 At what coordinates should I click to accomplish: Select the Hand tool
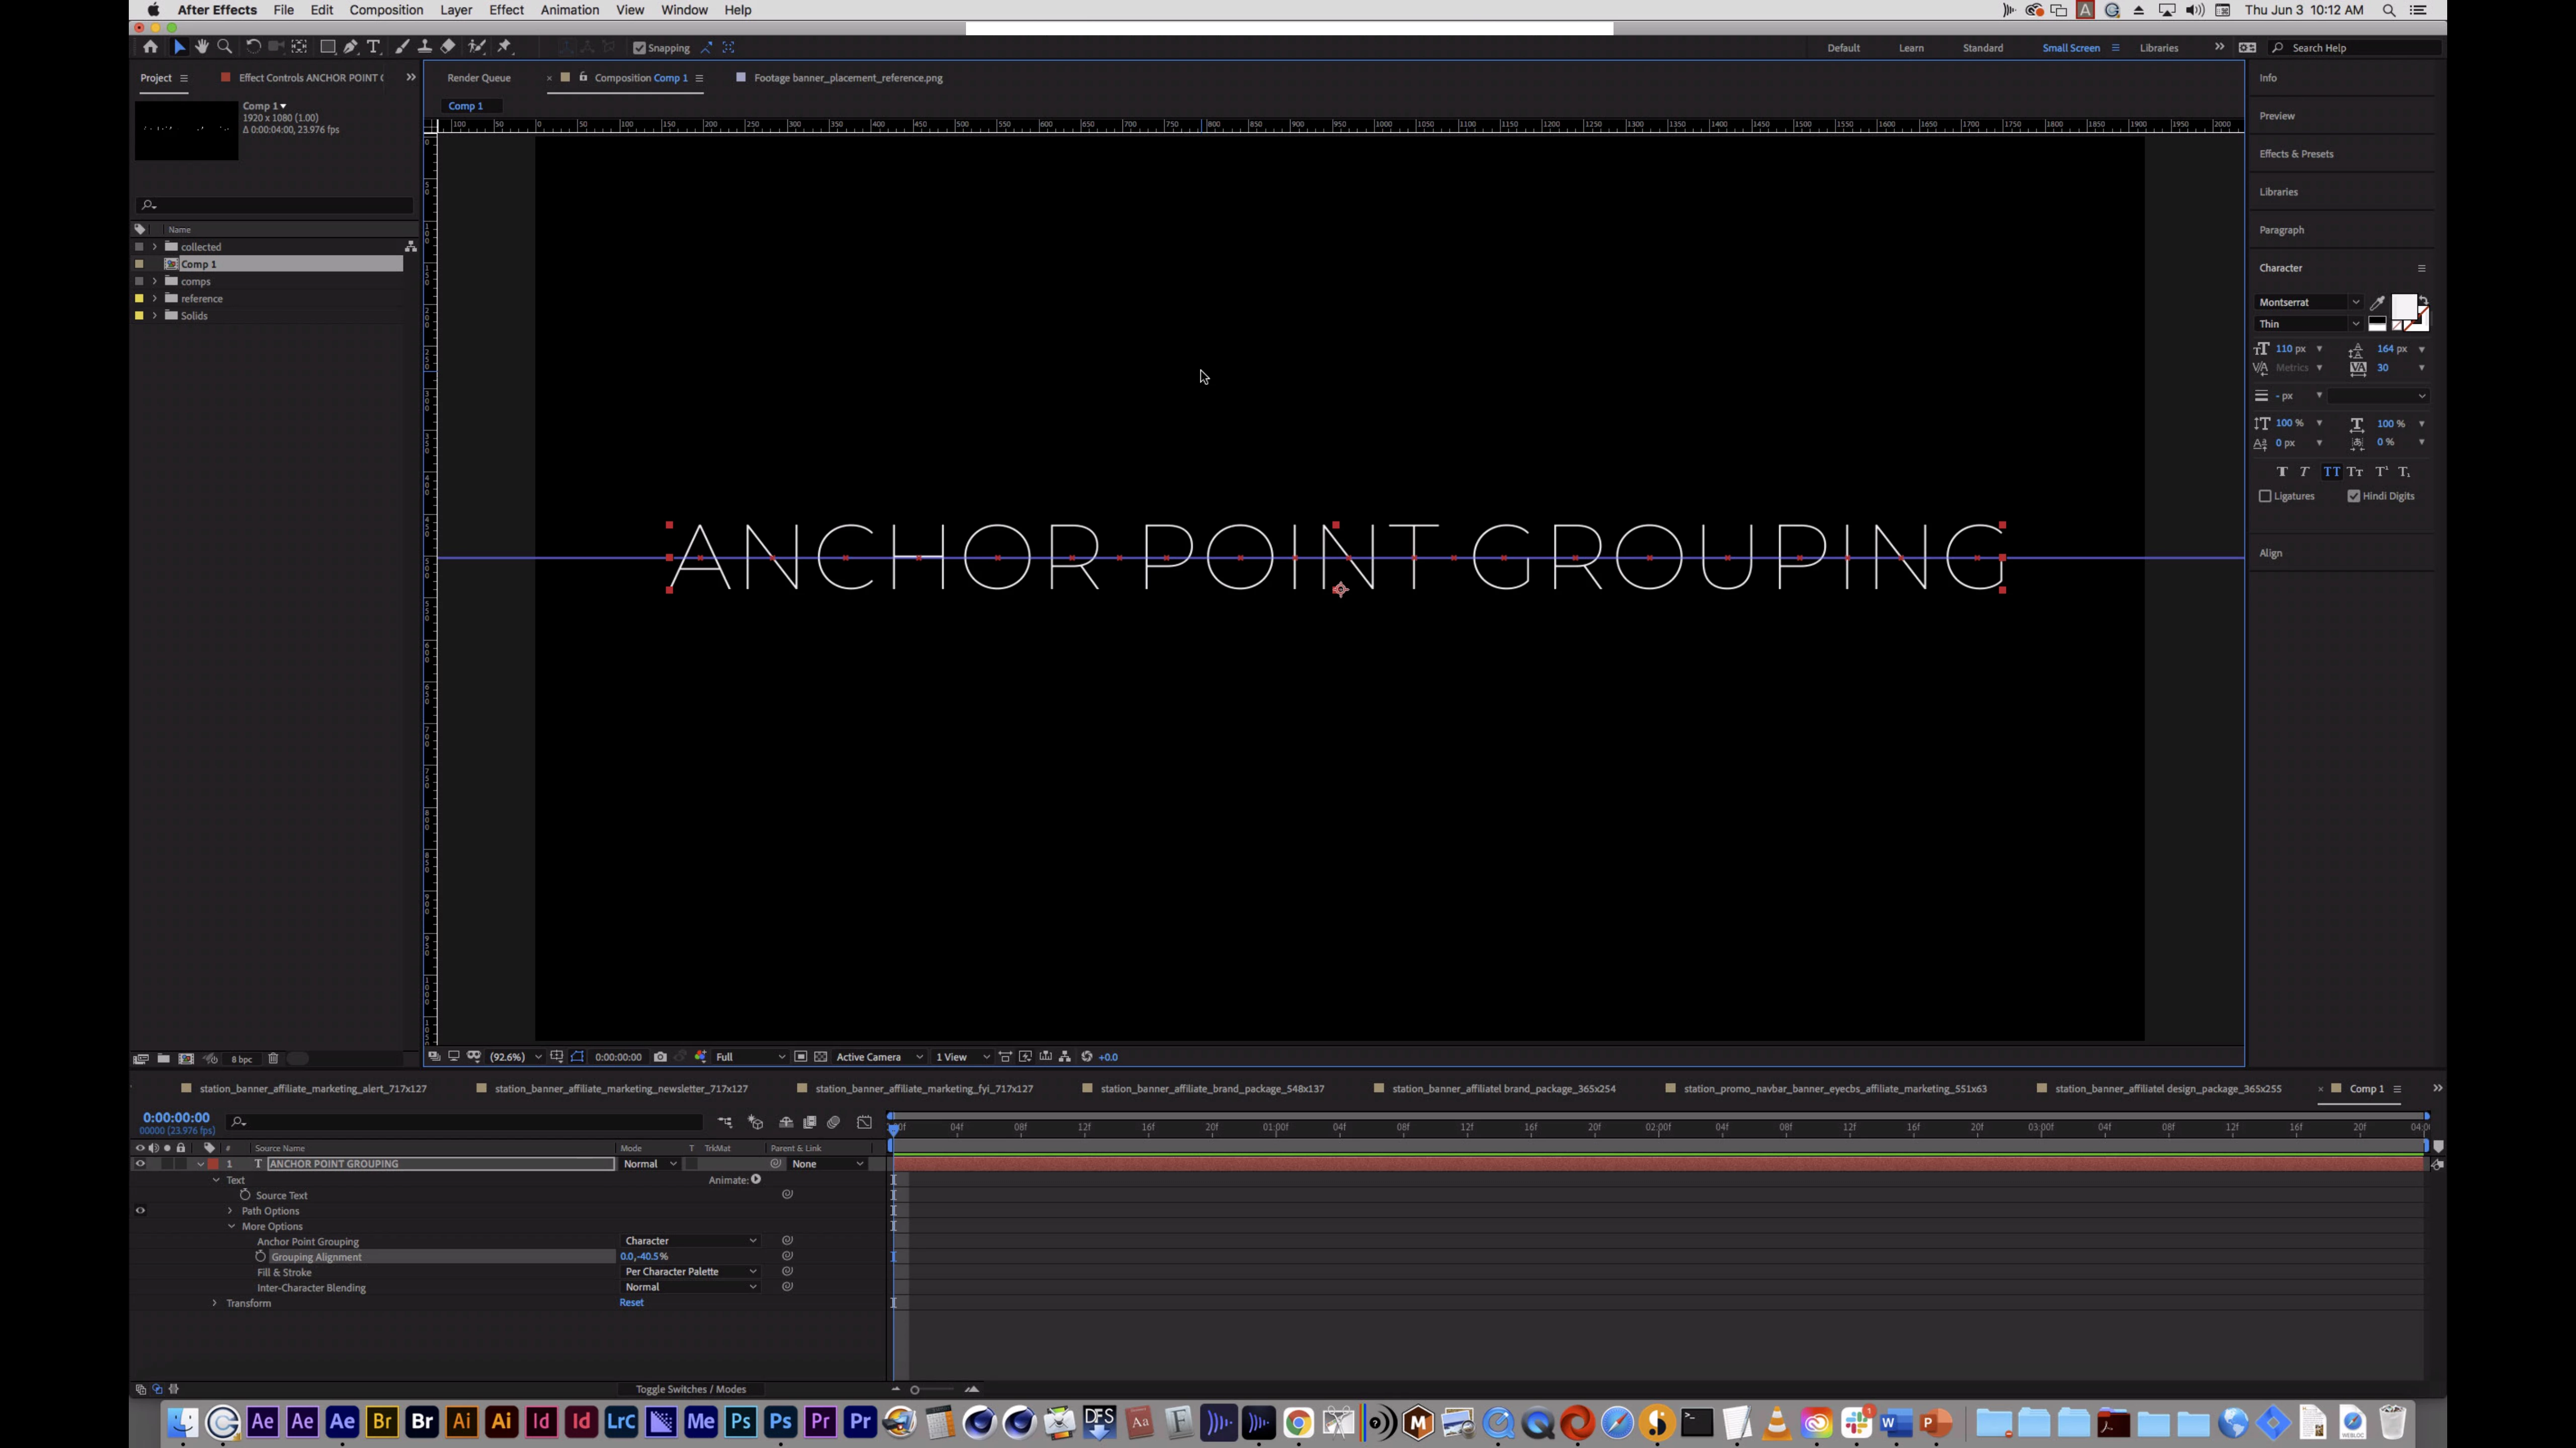(202, 47)
